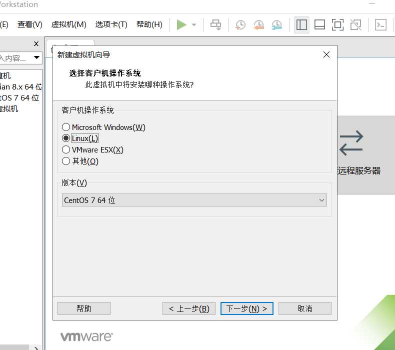Image resolution: width=395 pixels, height=350 pixels.
Task: Revert to snapshot using the orange-arrow clock icon
Action: click(x=258, y=24)
